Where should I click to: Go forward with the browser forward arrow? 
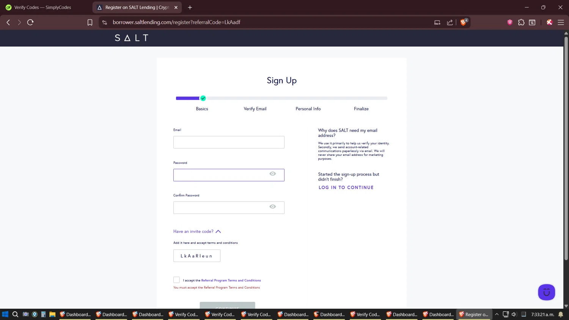point(19,22)
